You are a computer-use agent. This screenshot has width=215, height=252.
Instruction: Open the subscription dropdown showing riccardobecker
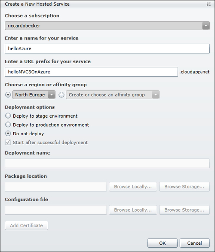(x=107, y=26)
